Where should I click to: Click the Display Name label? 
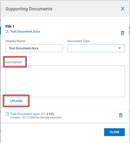pyautogui.click(x=15, y=41)
